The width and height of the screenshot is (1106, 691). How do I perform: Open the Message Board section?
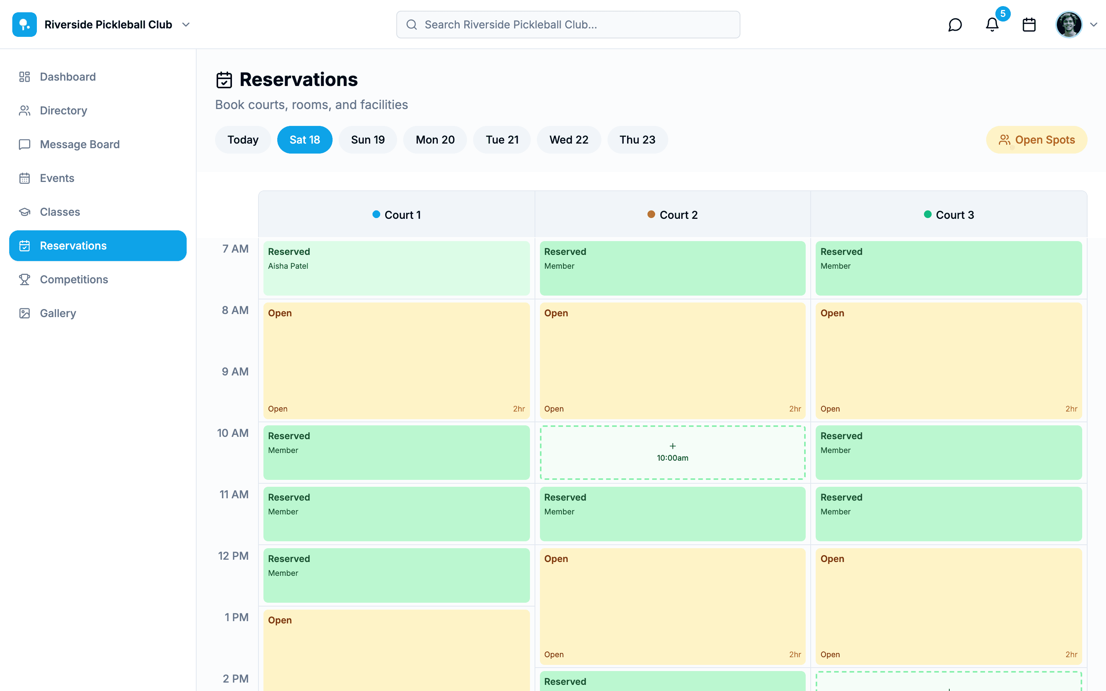click(x=98, y=144)
